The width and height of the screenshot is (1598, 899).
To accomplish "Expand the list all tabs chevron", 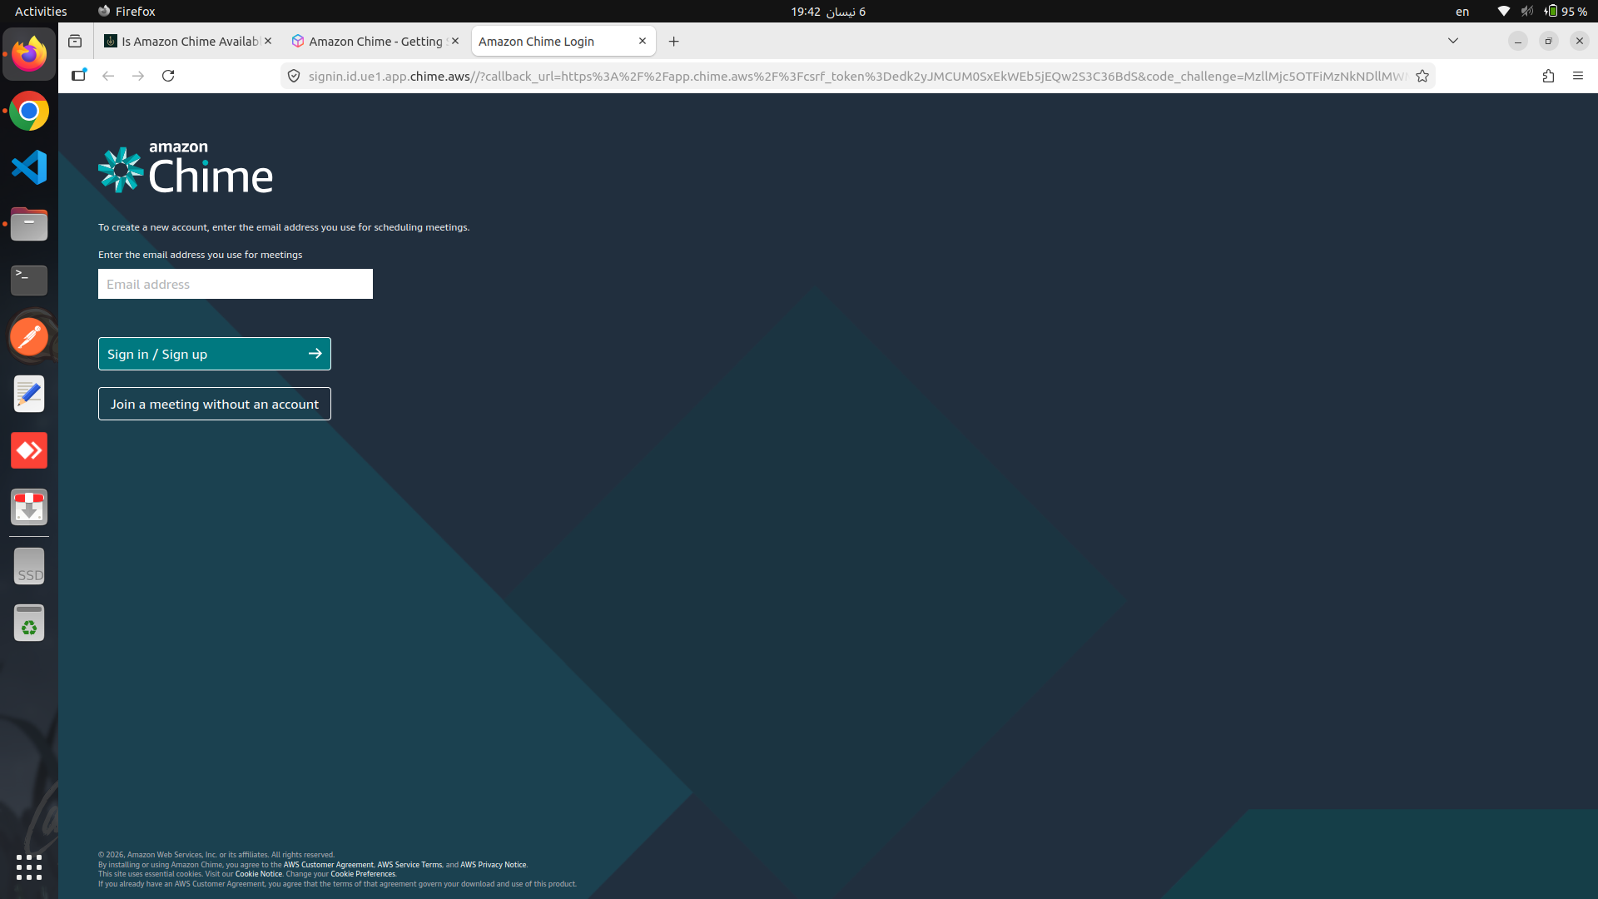I will [x=1453, y=41].
